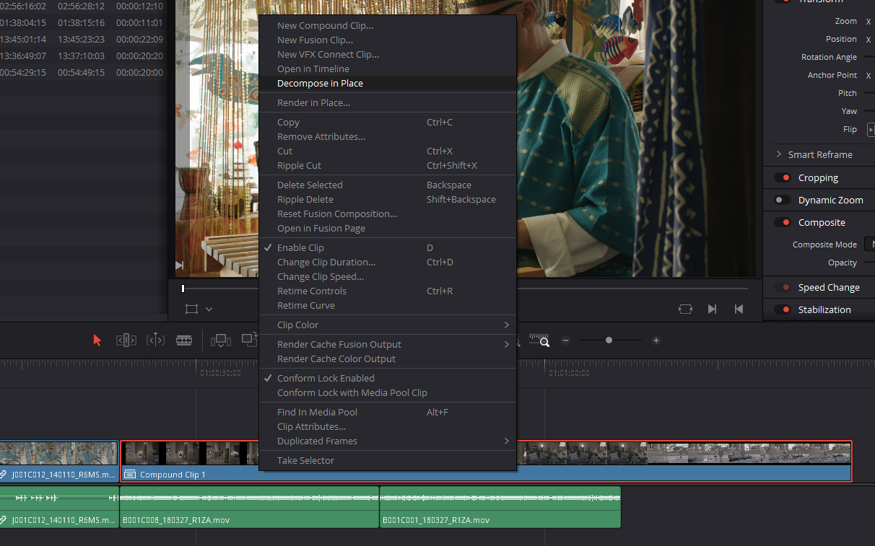Click the link icon on J001C012 audio clip
This screenshot has width=875, height=546.
click(x=4, y=520)
